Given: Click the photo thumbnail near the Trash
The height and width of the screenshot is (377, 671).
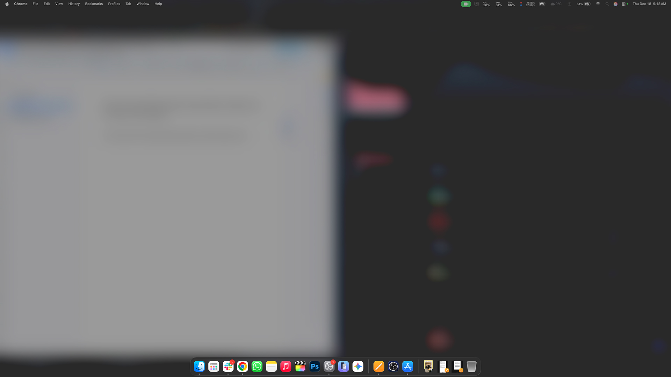Looking at the screenshot, I should (428, 366).
